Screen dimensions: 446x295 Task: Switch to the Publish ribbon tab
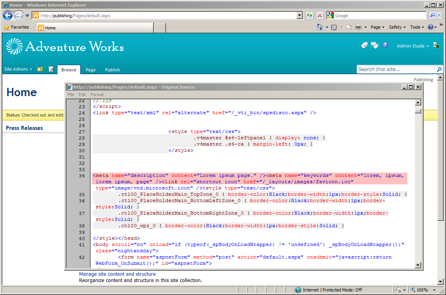(x=112, y=70)
